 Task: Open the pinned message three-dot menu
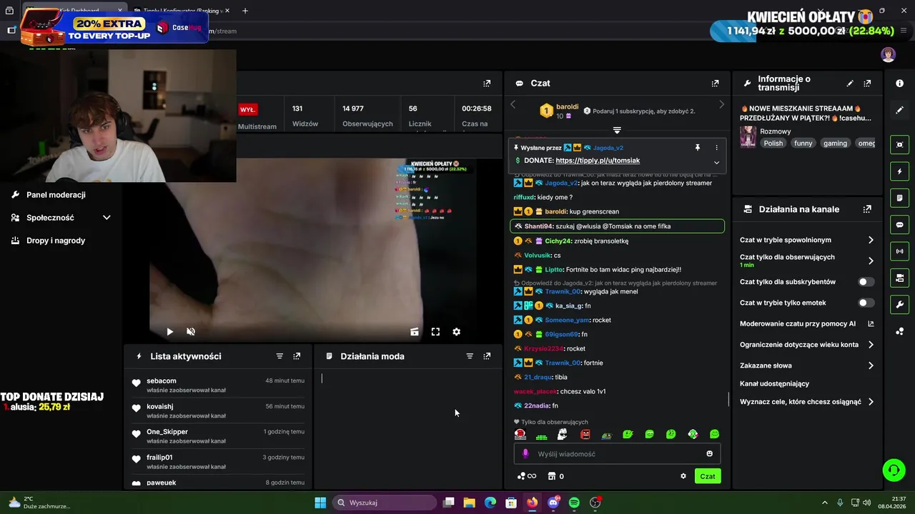click(x=716, y=148)
